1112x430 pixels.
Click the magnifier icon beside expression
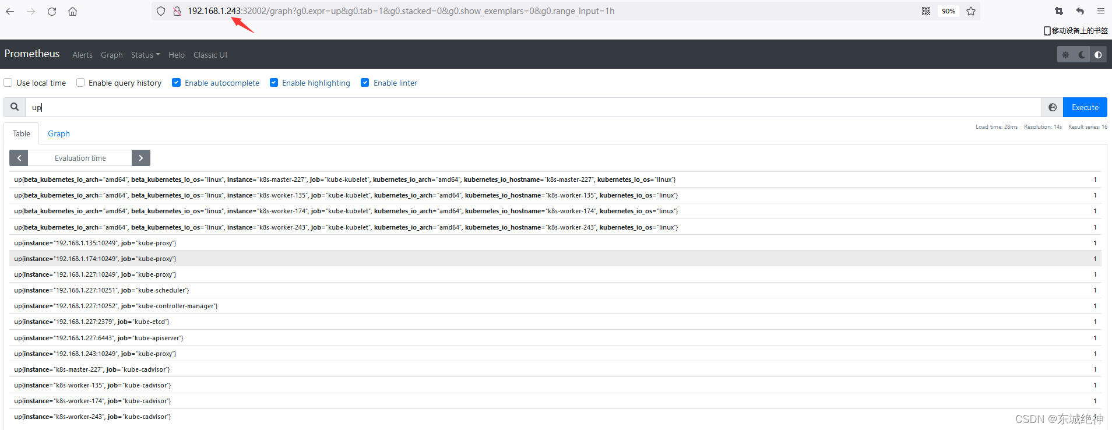(x=15, y=107)
